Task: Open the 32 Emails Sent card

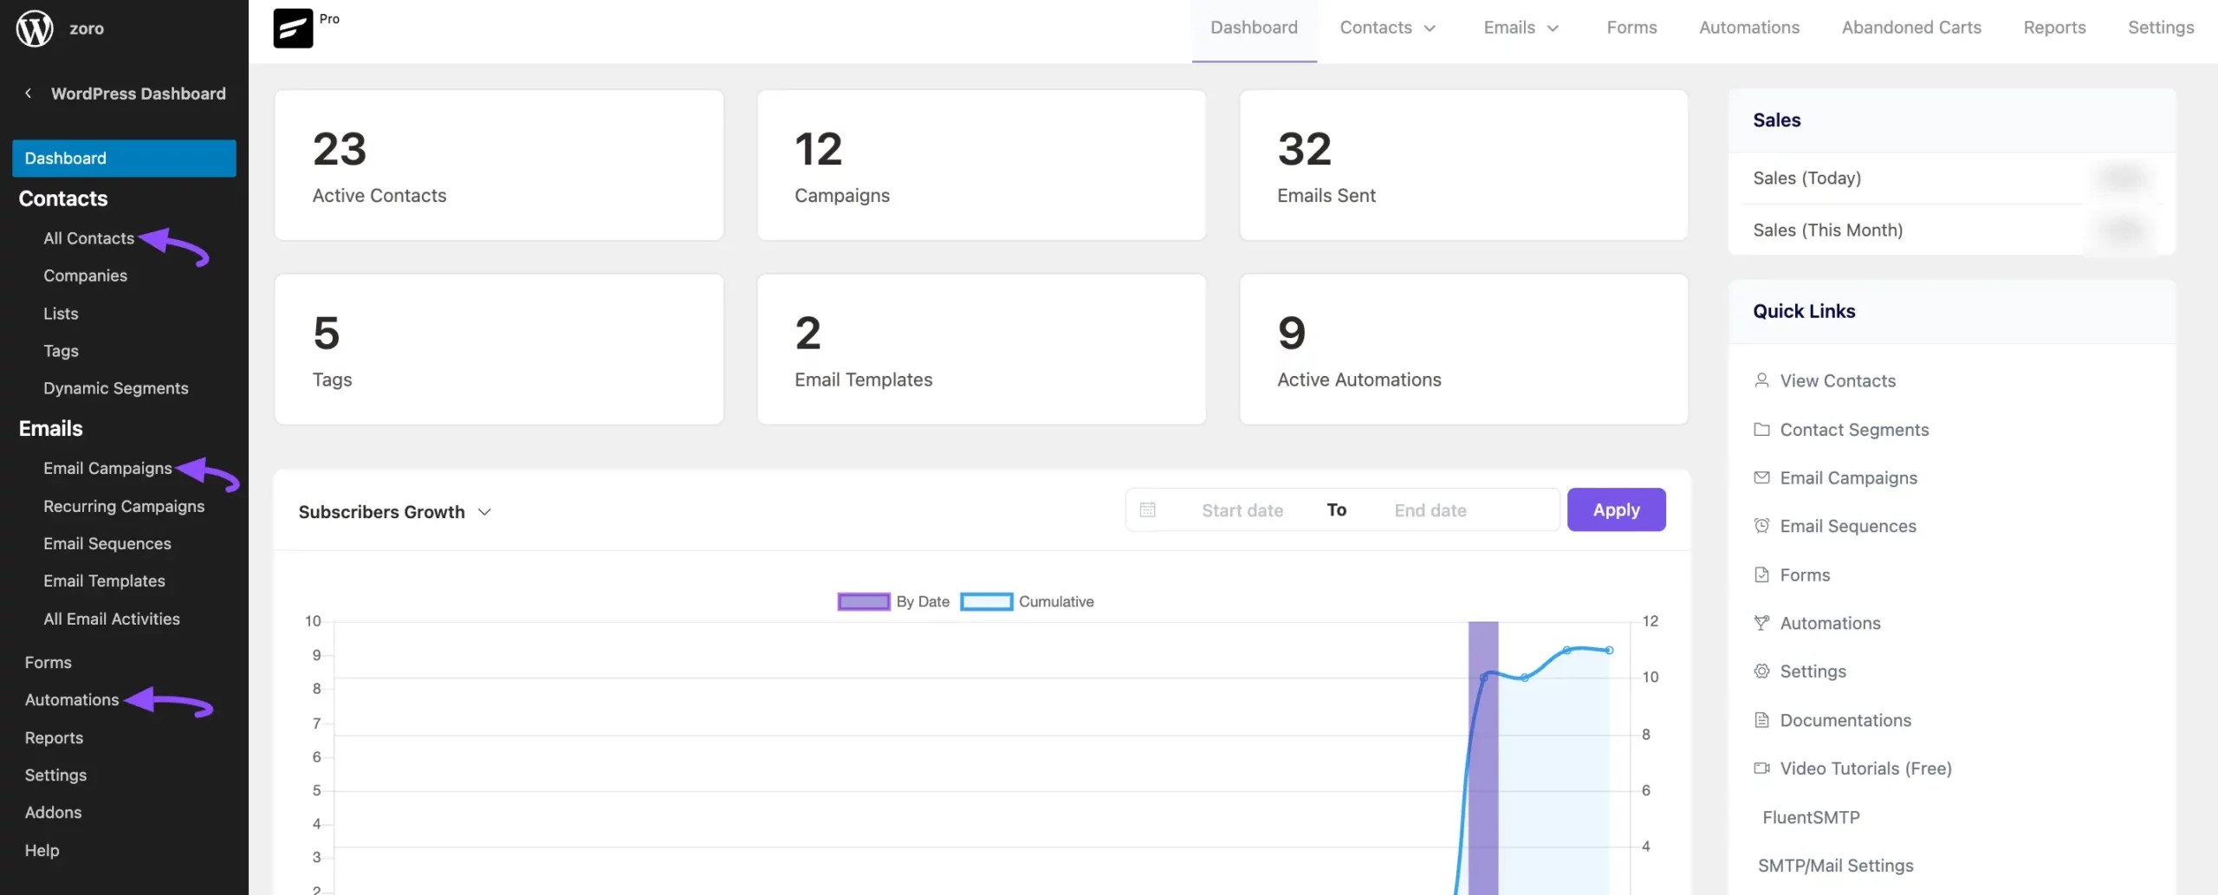Action: point(1463,165)
